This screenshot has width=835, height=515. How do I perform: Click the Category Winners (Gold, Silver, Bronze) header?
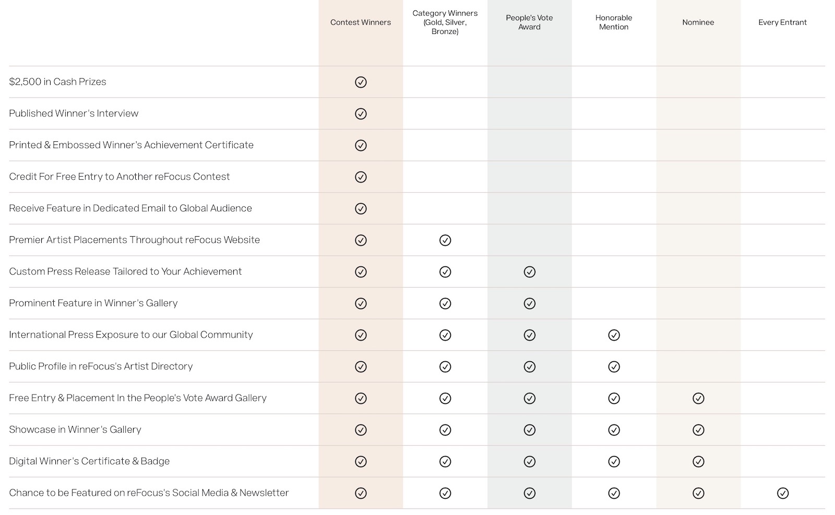tap(445, 22)
